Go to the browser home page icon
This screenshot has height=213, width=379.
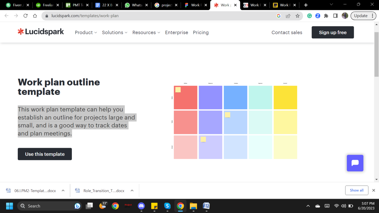click(35, 16)
